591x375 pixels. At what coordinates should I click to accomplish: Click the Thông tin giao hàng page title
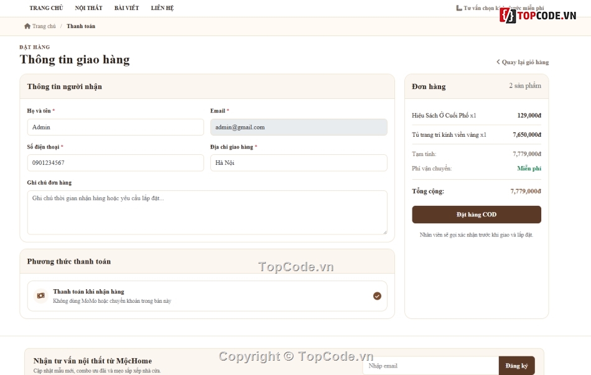tap(75, 60)
